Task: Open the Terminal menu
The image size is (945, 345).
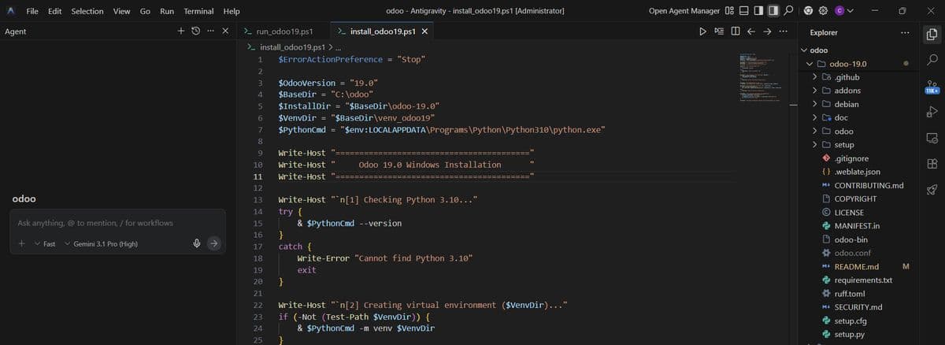Action: 198,11
